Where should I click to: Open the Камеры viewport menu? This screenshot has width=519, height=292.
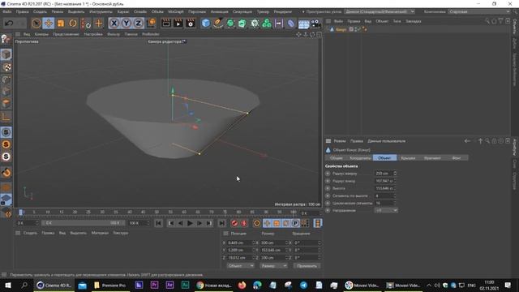41,34
